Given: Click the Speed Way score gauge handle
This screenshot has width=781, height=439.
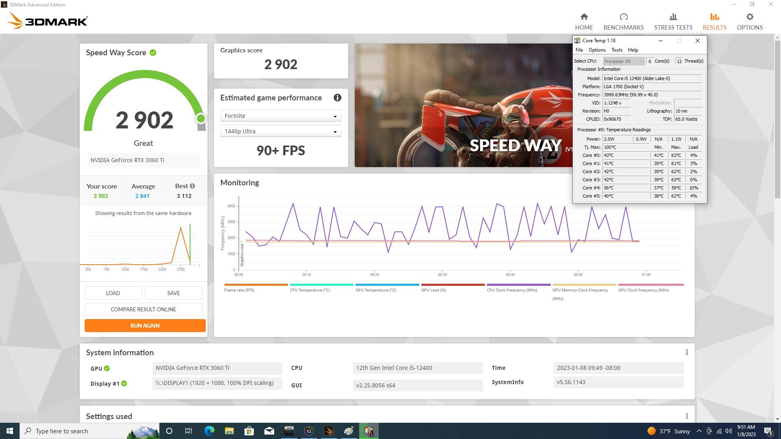Looking at the screenshot, I should tap(200, 118).
